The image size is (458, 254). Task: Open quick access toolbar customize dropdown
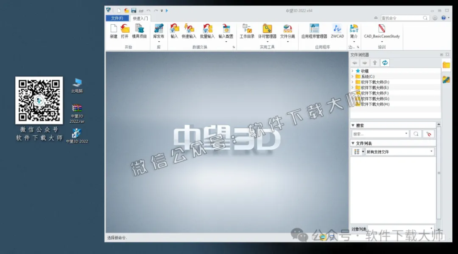(x=161, y=11)
